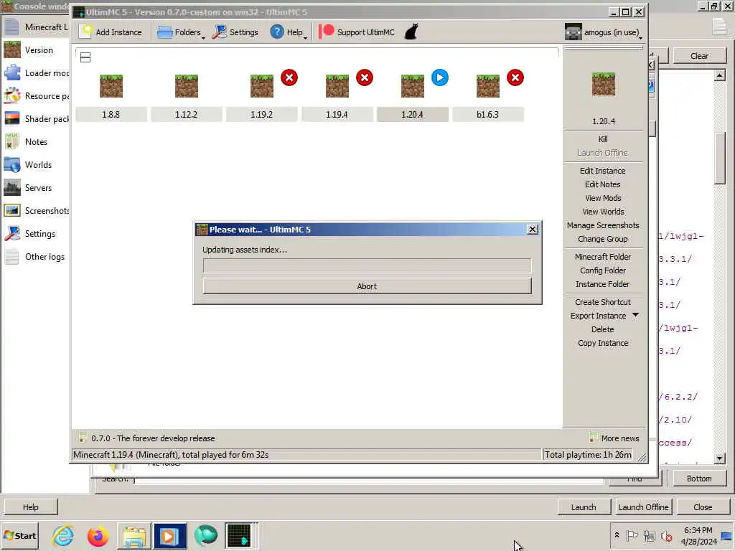Launch Internet Explorer from taskbar
735x551 pixels.
click(x=62, y=535)
